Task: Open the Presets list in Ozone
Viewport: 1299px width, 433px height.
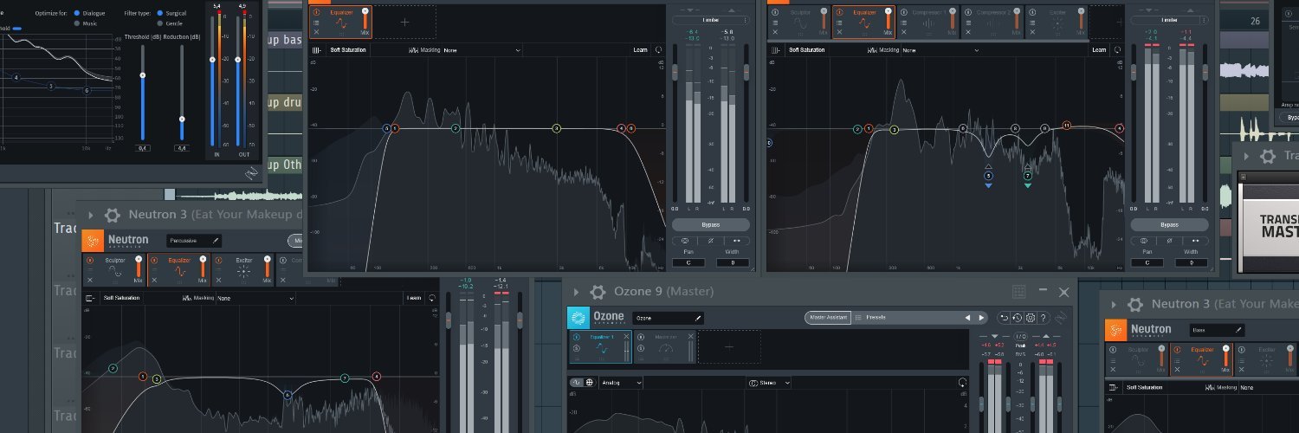Action: click(x=875, y=318)
